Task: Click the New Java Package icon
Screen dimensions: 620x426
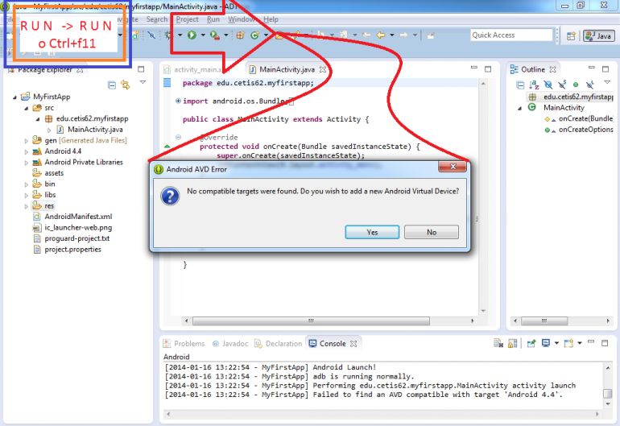Action: (x=240, y=35)
